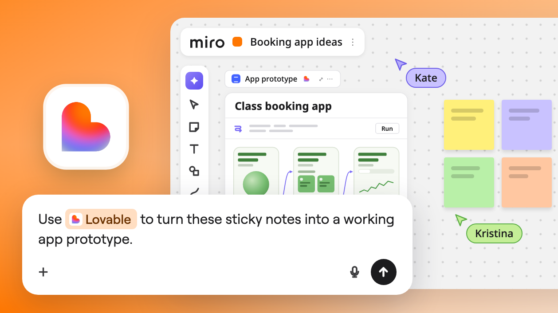
Task: Open the prototype screen with line chart
Action: click(376, 171)
